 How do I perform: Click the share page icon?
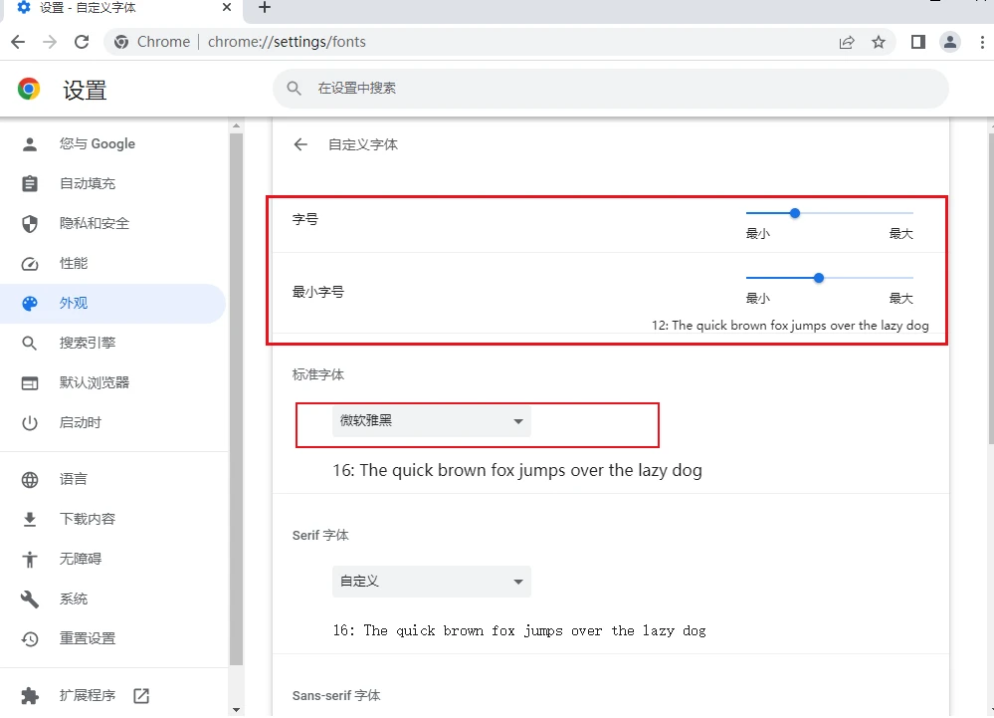[847, 42]
